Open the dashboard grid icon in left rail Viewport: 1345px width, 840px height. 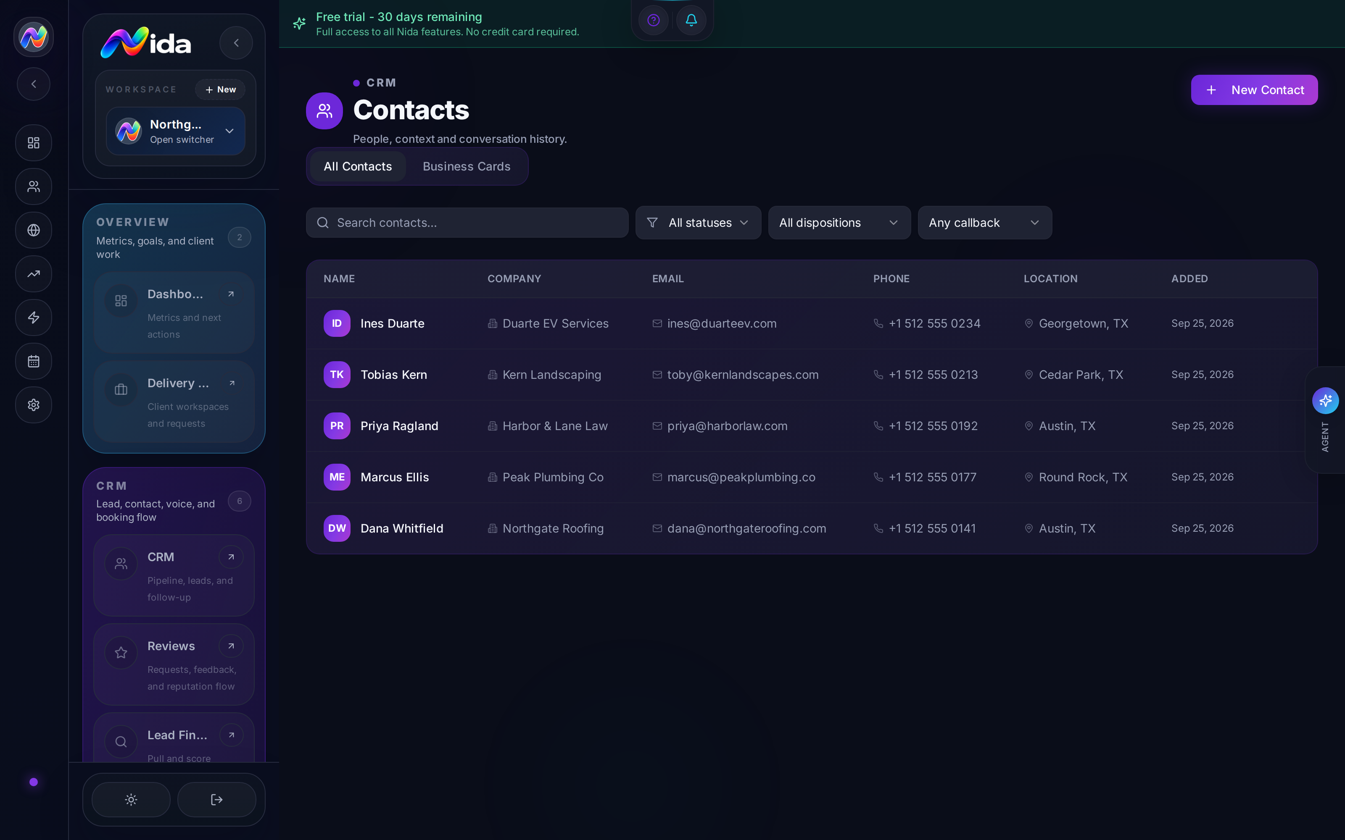click(x=33, y=143)
